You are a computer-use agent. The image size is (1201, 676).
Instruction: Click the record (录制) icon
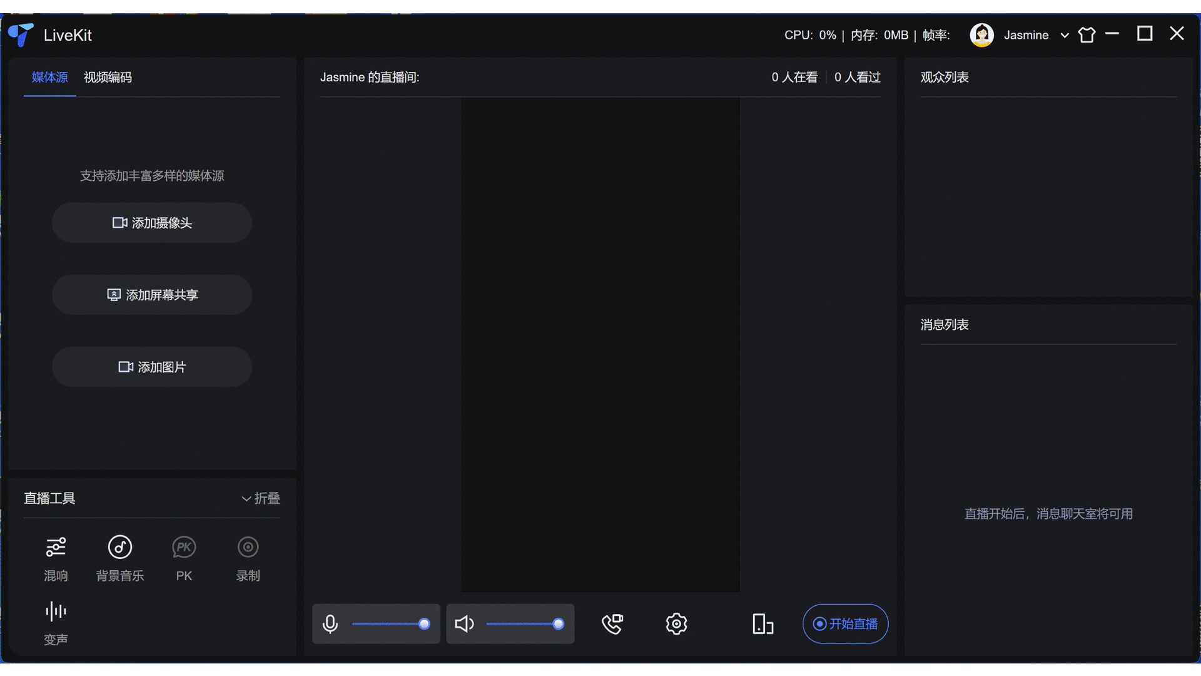tap(248, 548)
